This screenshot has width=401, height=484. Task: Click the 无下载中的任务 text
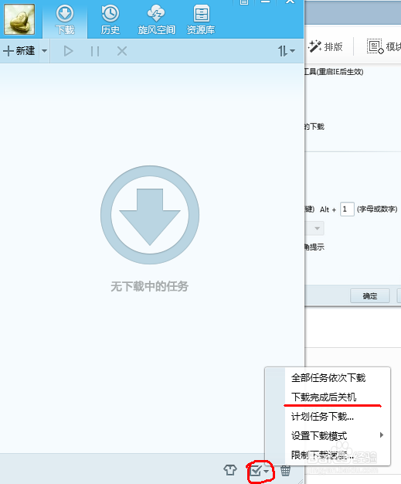(x=150, y=286)
